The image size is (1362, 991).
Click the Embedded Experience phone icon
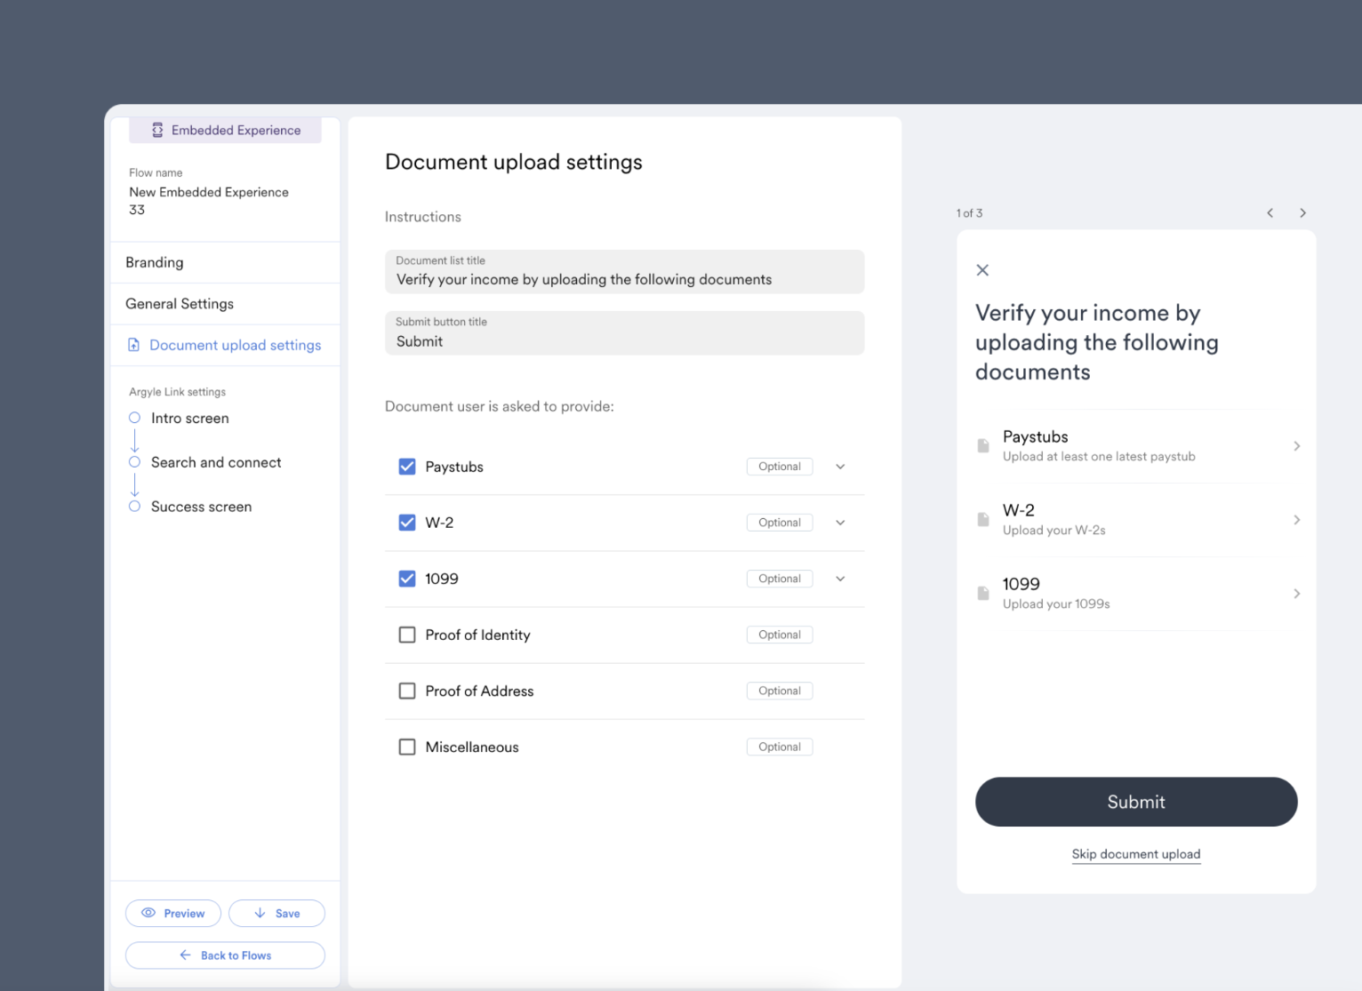tap(158, 130)
